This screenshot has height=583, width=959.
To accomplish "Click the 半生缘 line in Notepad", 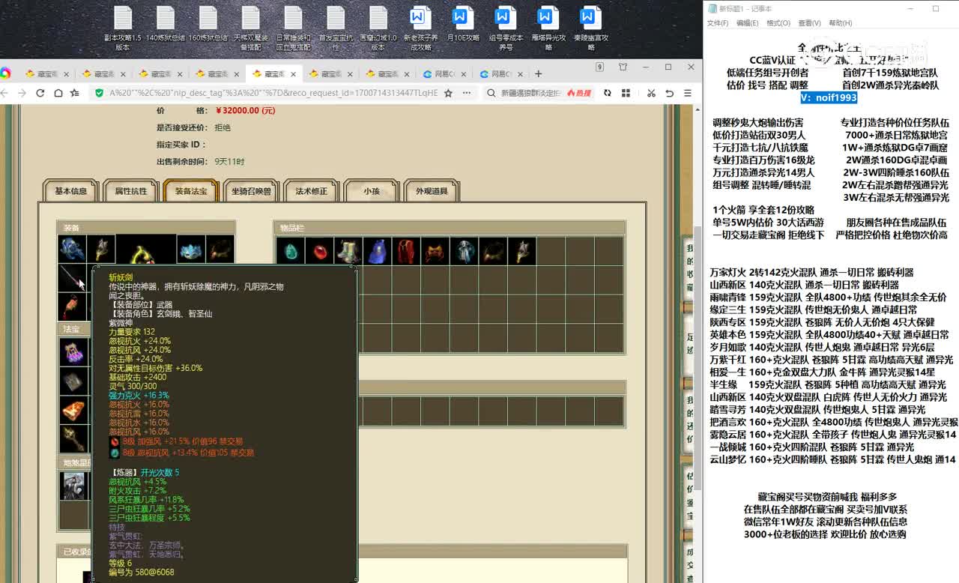I will (x=828, y=384).
